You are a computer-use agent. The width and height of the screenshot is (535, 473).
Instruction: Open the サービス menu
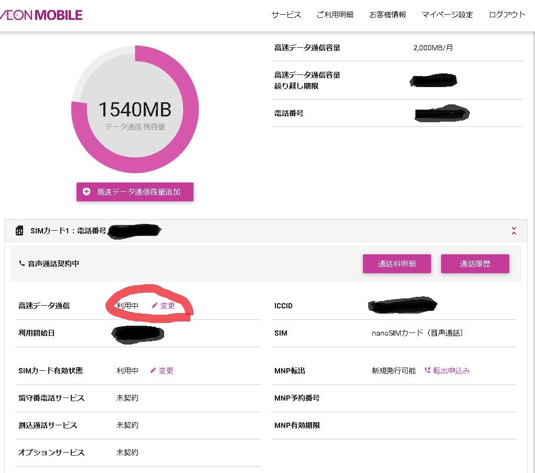point(286,15)
